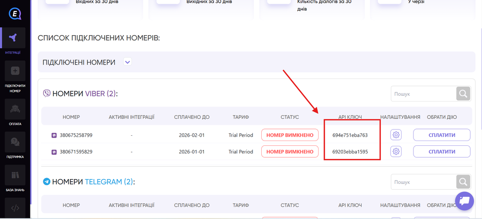Open the Інтеграції sidebar section
Image resolution: width=482 pixels, height=219 pixels.
click(14, 41)
